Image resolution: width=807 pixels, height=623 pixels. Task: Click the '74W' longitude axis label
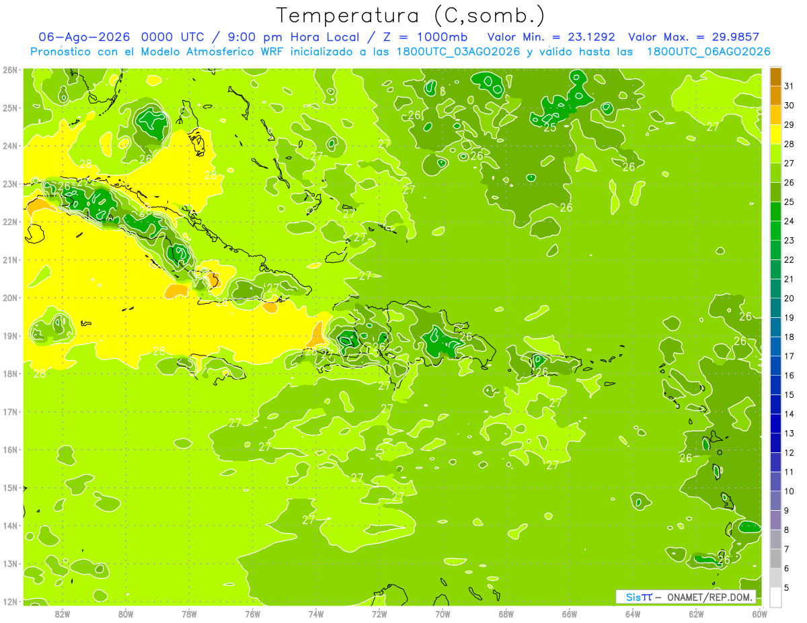(315, 614)
